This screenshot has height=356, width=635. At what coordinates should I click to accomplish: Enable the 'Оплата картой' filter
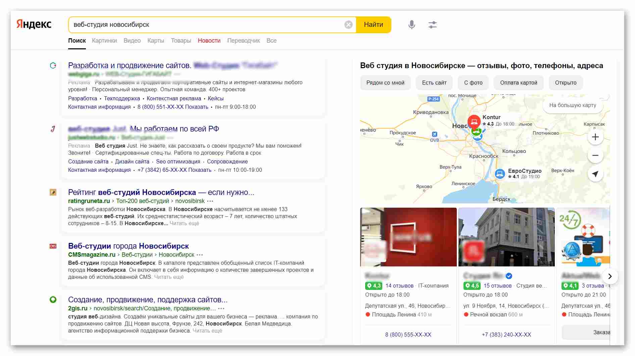519,83
